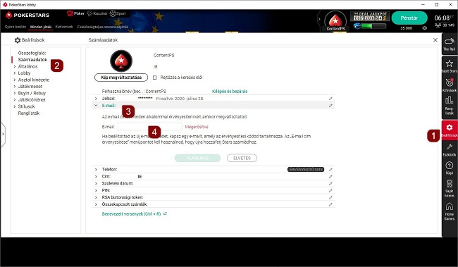Image resolution: width=458 pixels, height=267 pixels.
Task: Check Rejtőzés a keresés elől checkbox
Action: [154, 77]
